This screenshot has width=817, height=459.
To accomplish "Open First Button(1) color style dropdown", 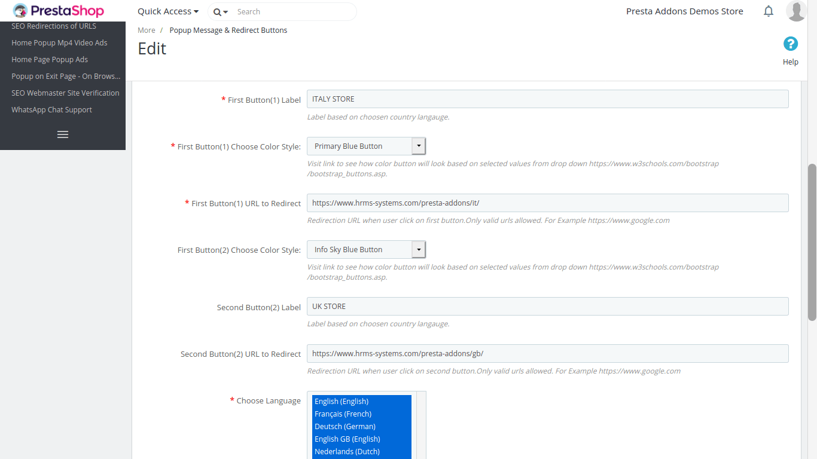I will 366,146.
